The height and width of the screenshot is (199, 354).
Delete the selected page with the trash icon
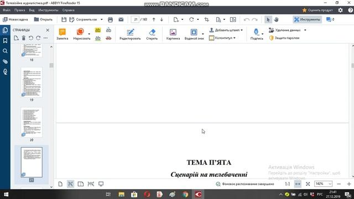pos(23,38)
